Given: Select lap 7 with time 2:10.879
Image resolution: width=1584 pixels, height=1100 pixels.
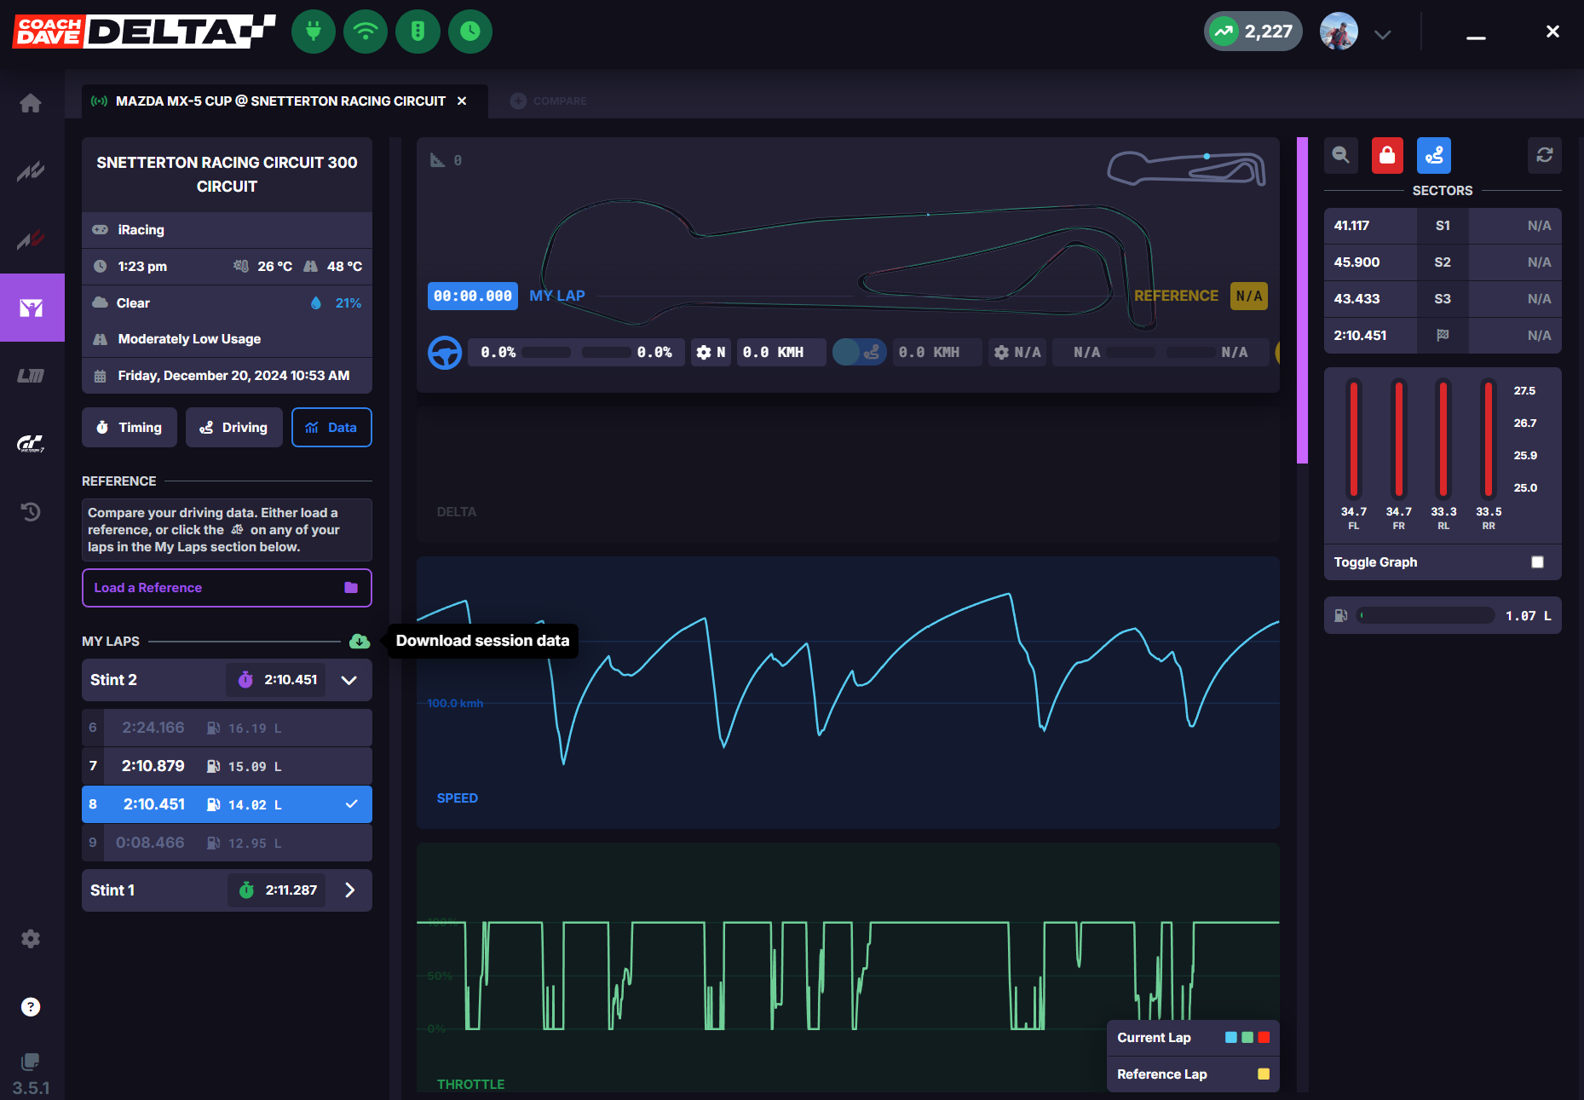Looking at the screenshot, I should (227, 766).
